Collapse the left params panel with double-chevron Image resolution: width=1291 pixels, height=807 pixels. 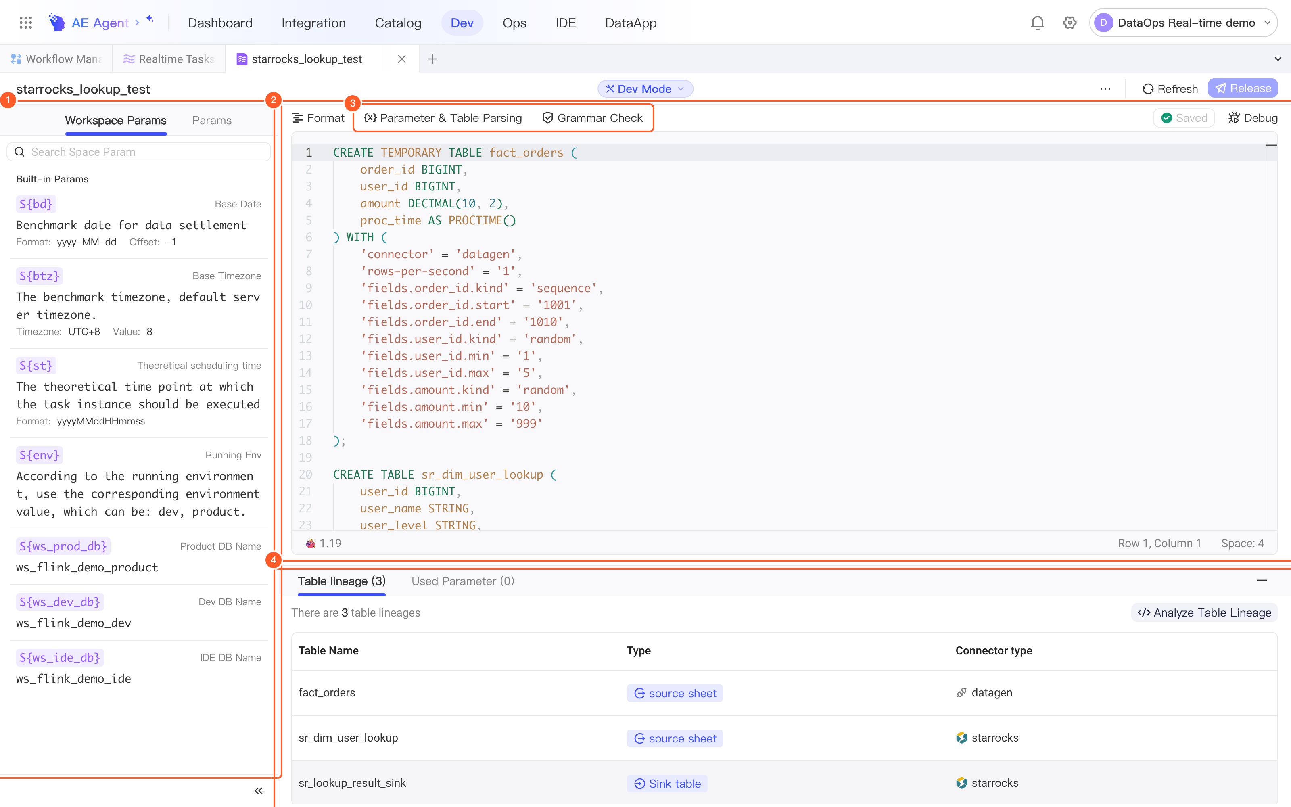(258, 790)
